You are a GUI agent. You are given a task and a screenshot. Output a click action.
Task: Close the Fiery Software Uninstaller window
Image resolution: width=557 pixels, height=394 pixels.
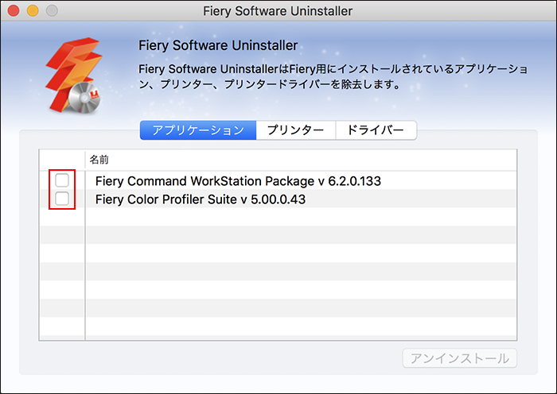coord(14,10)
